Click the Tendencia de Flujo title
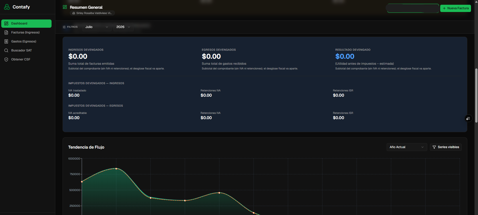The width and height of the screenshot is (478, 215). click(86, 147)
